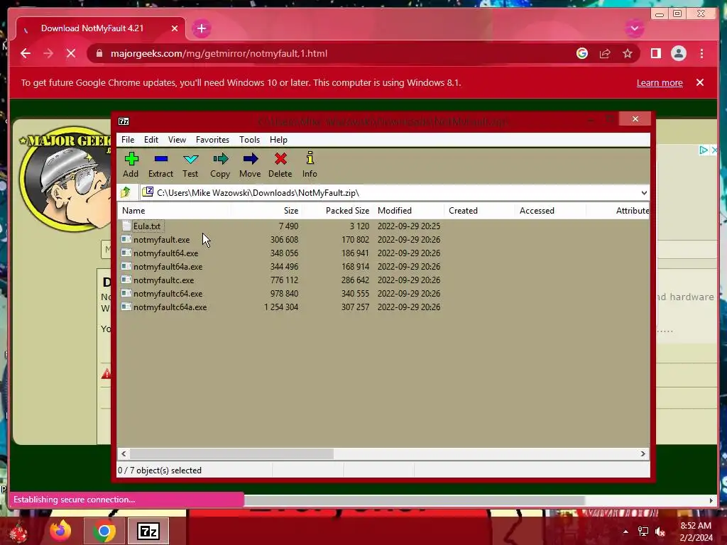Select notmyfaultc64a.exe in the list

tap(170, 307)
